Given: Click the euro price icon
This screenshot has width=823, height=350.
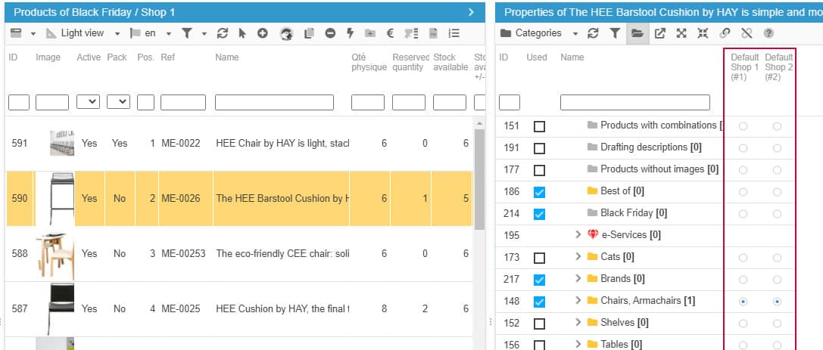Looking at the screenshot, I should pos(390,33).
